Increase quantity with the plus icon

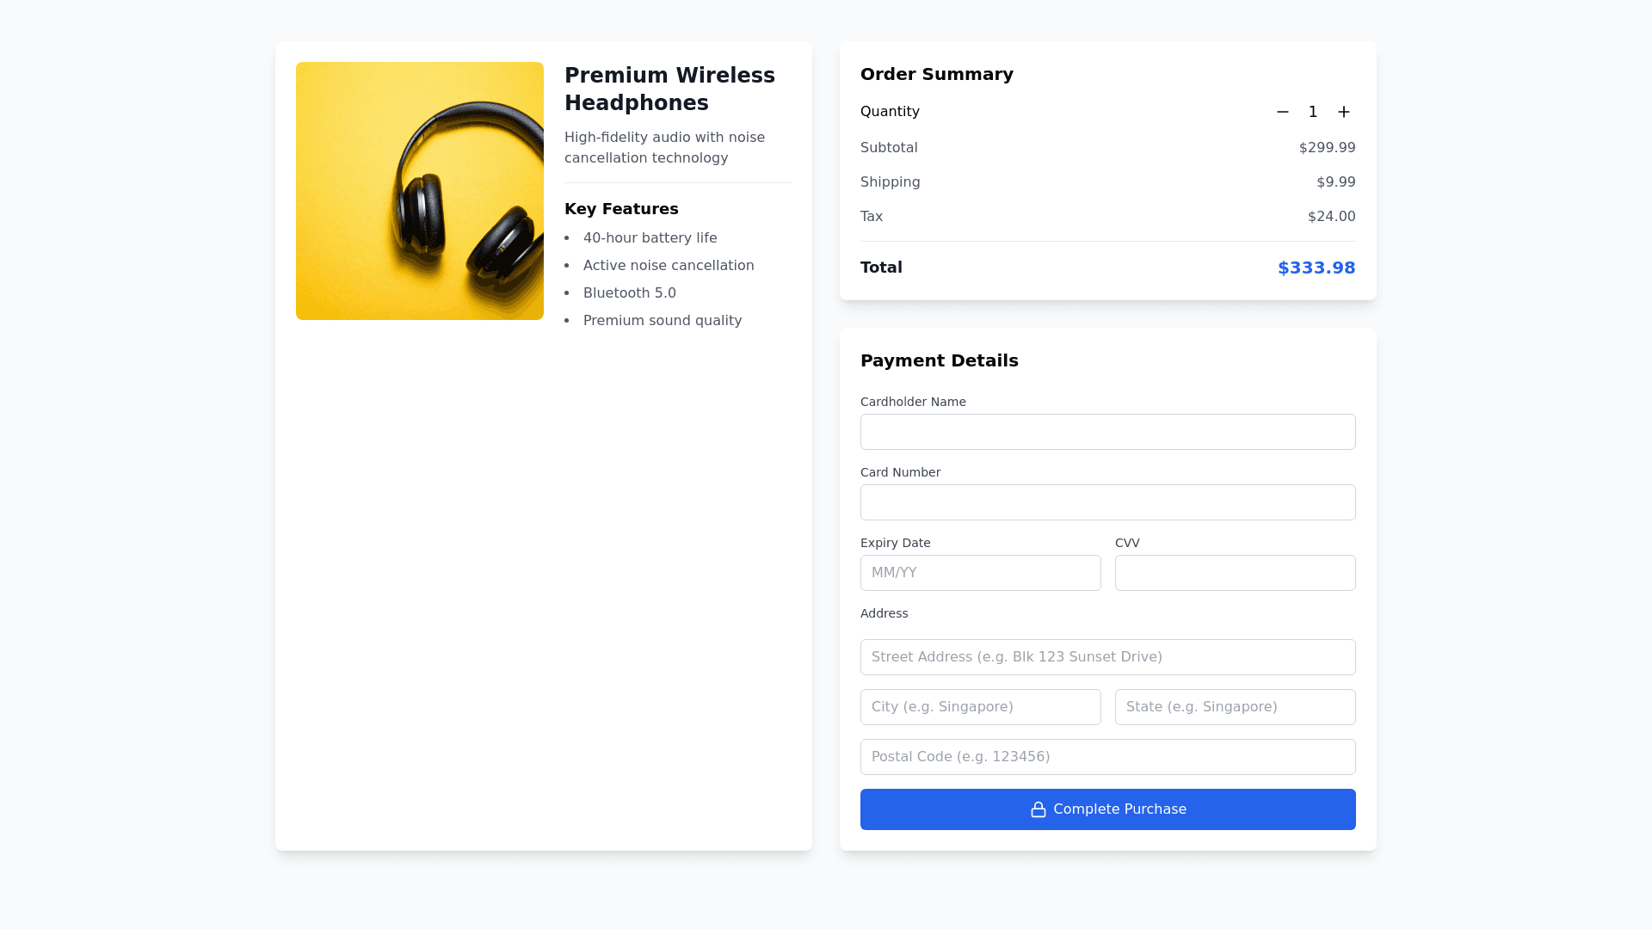[x=1344, y=112]
